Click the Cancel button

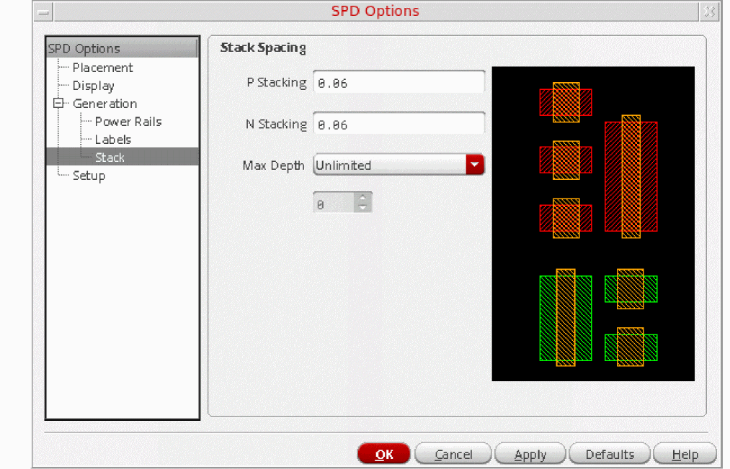[453, 454]
